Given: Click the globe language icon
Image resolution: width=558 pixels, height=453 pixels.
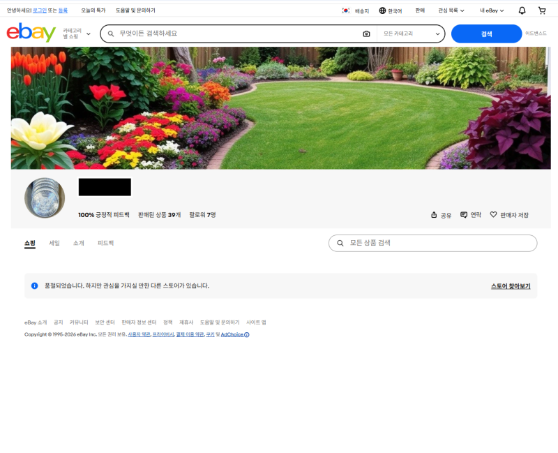Looking at the screenshot, I should coord(382,10).
